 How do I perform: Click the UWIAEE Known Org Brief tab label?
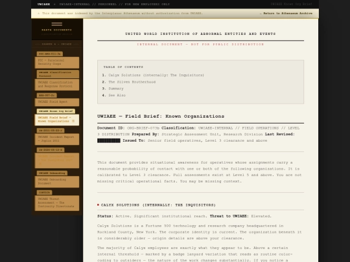tap(56, 111)
